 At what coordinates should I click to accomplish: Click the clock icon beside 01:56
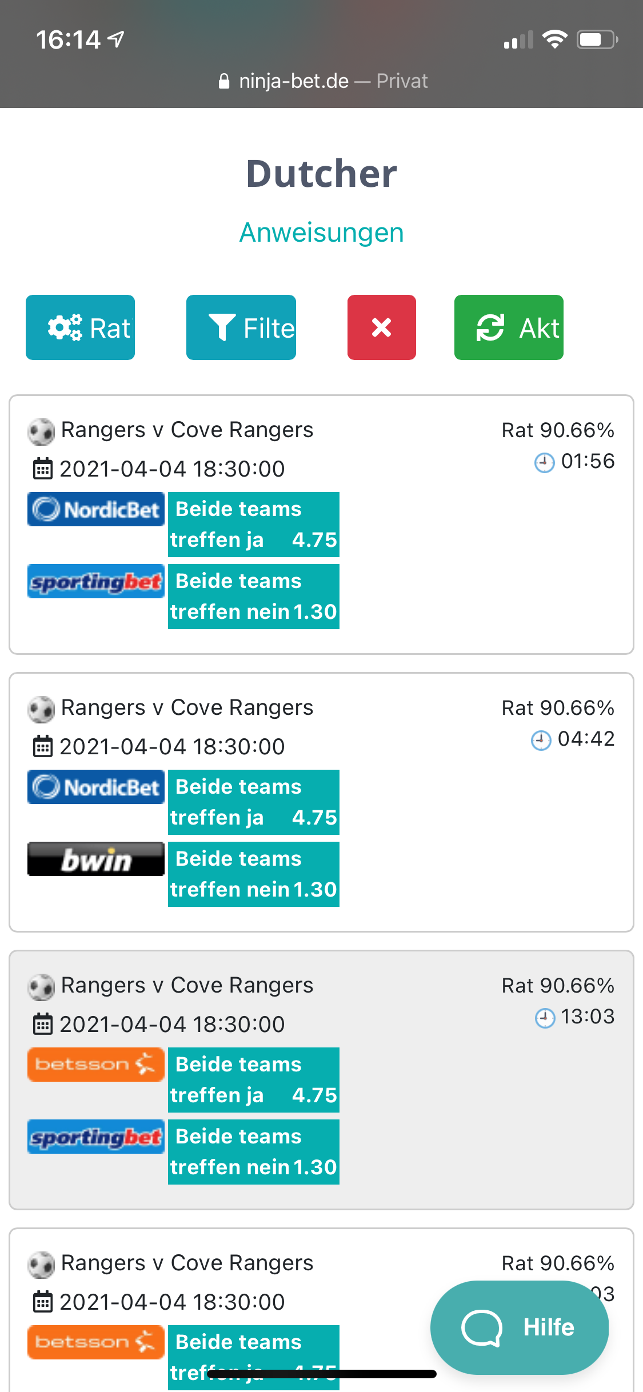click(544, 462)
